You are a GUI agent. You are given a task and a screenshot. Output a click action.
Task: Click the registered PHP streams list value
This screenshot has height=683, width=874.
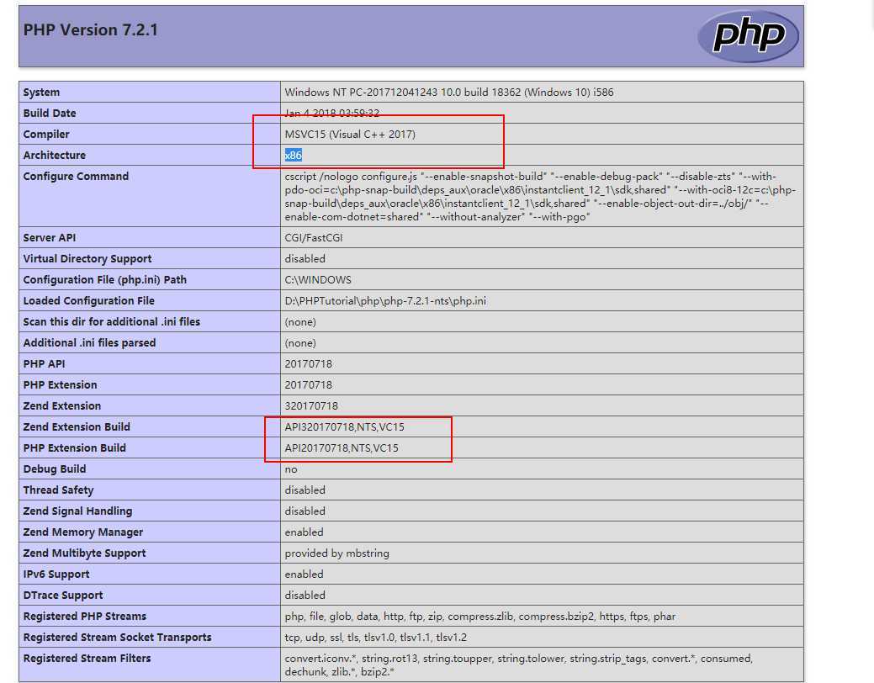click(479, 616)
